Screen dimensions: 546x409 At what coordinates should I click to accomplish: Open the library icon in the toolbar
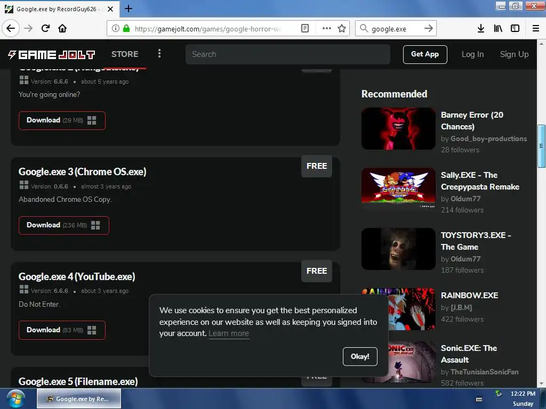tap(498, 29)
